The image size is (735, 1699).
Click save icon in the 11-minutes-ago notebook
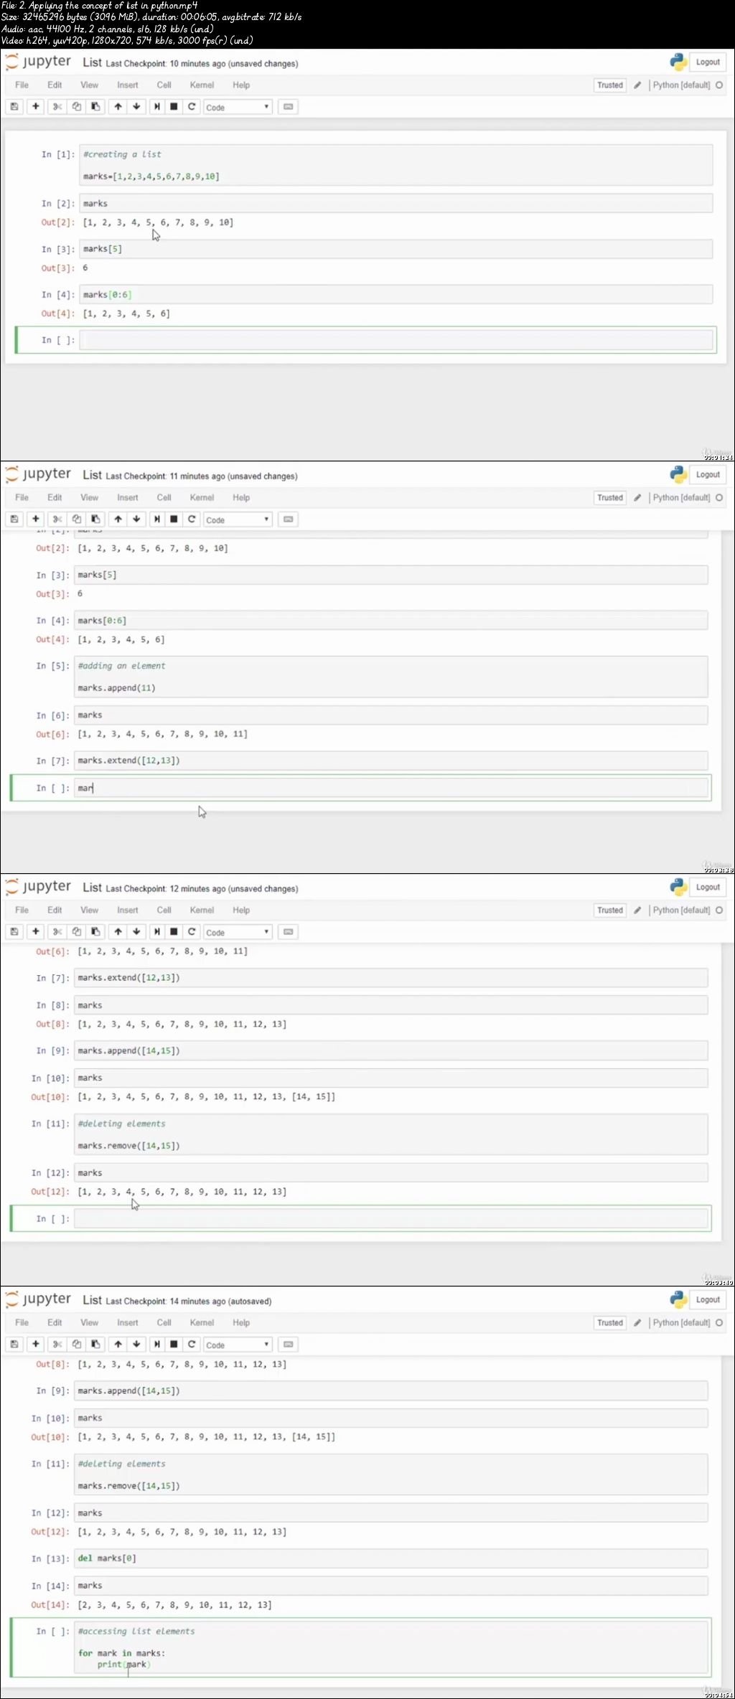14,519
